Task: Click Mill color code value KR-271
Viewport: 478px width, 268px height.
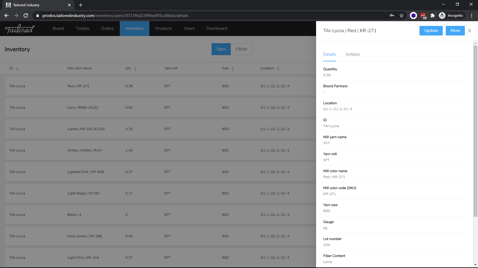Action: 330,194
